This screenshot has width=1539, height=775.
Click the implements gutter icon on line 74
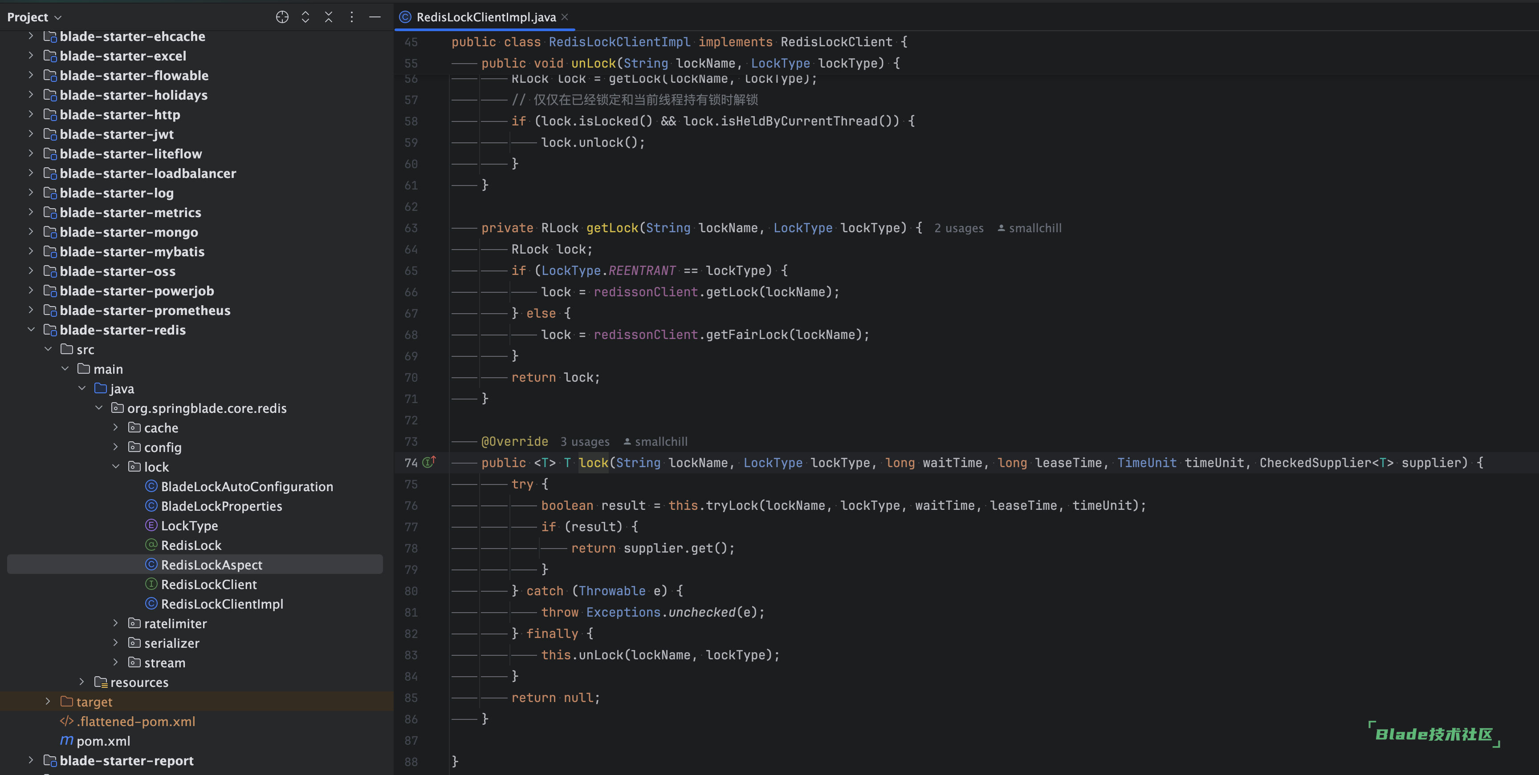pyautogui.click(x=429, y=462)
